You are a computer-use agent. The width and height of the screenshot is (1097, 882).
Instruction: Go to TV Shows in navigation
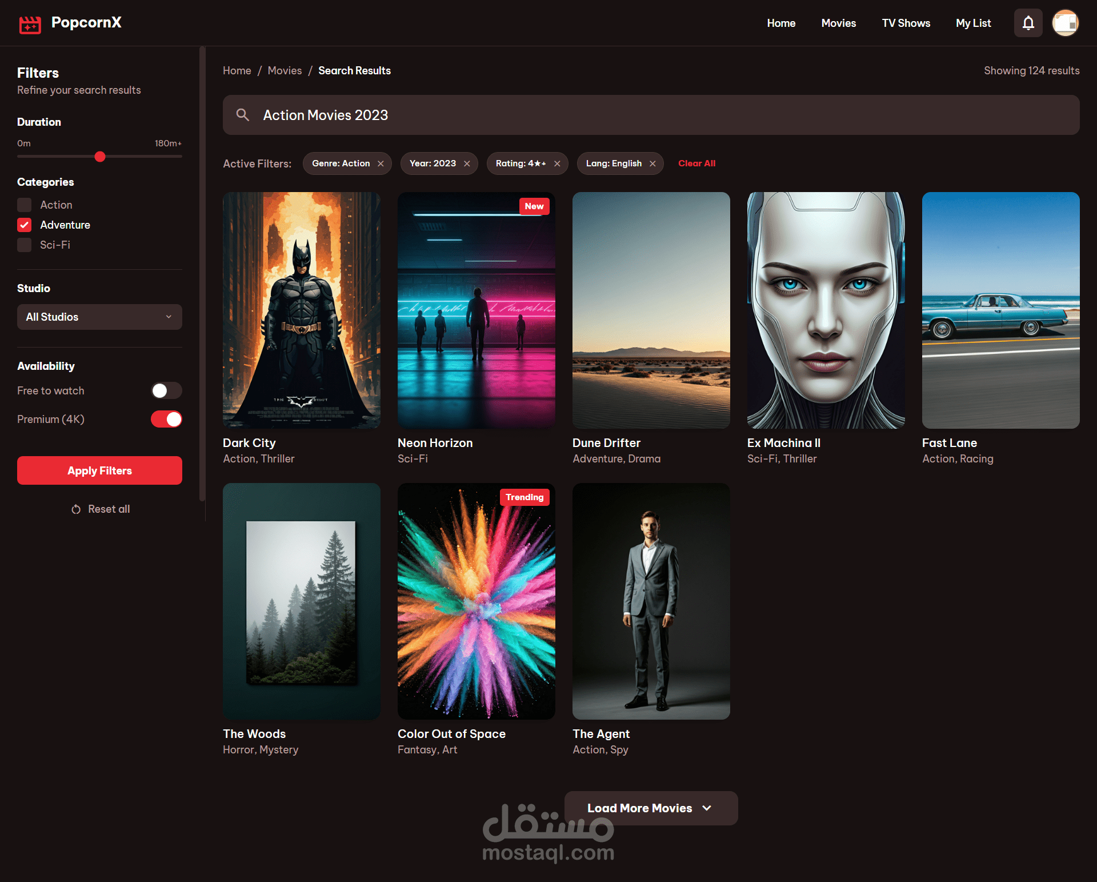click(x=906, y=23)
